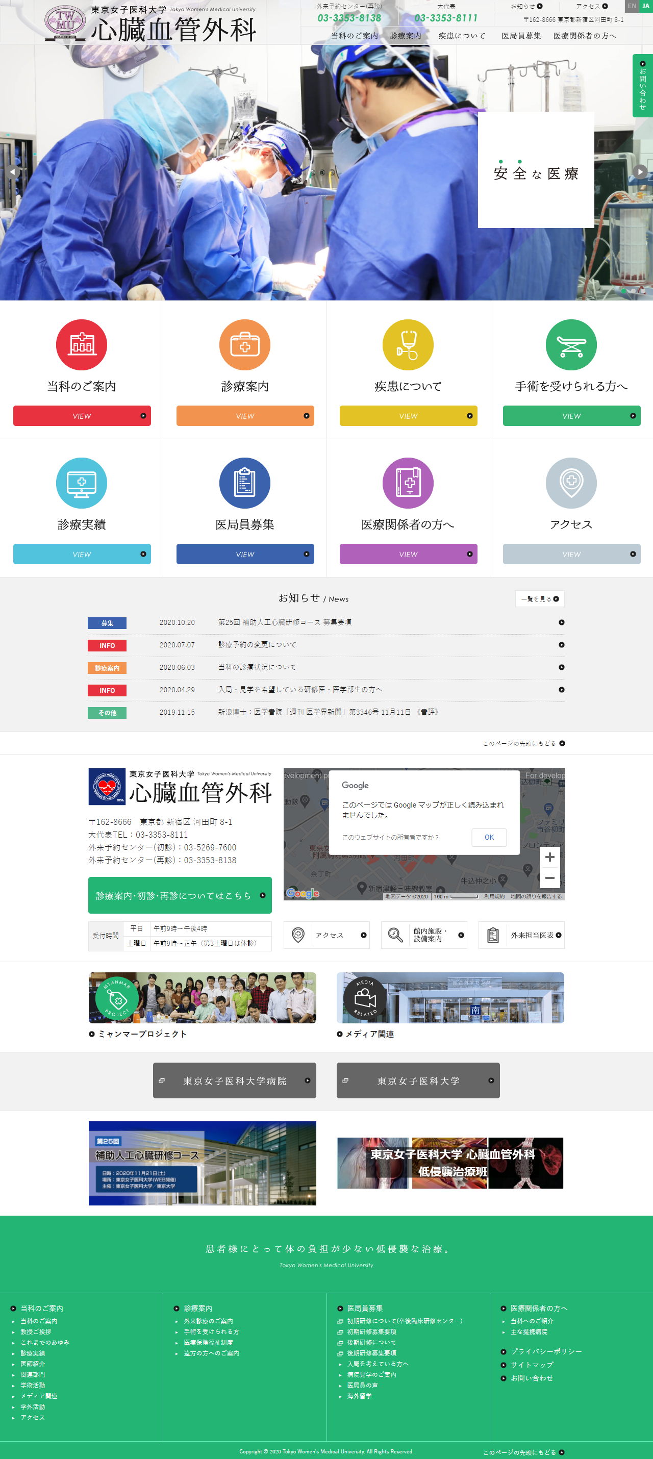Open 診療案内 in the top navigation
The image size is (653, 1459).
pyautogui.click(x=406, y=36)
